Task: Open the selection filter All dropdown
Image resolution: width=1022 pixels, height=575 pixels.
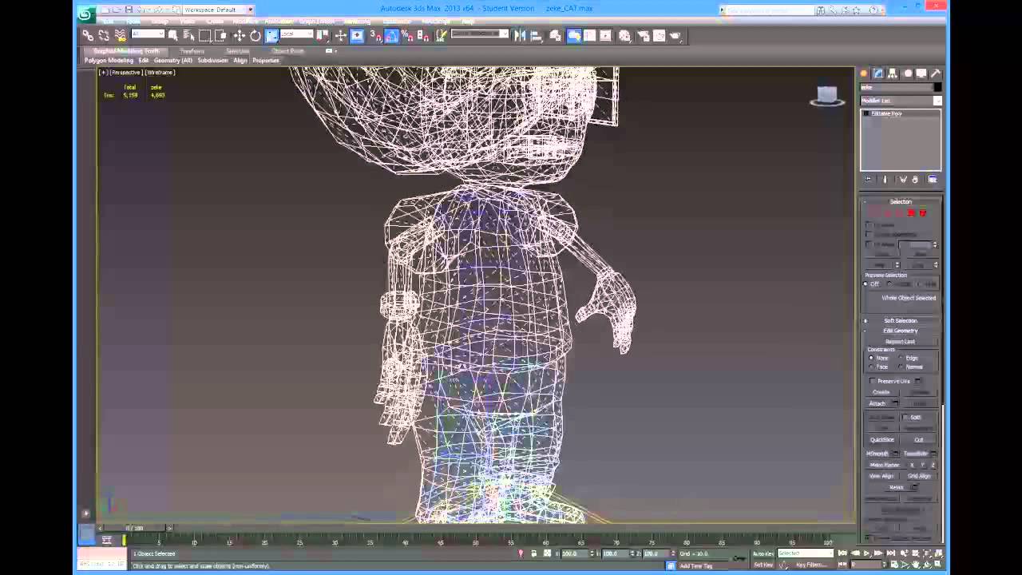Action: pyautogui.click(x=148, y=34)
